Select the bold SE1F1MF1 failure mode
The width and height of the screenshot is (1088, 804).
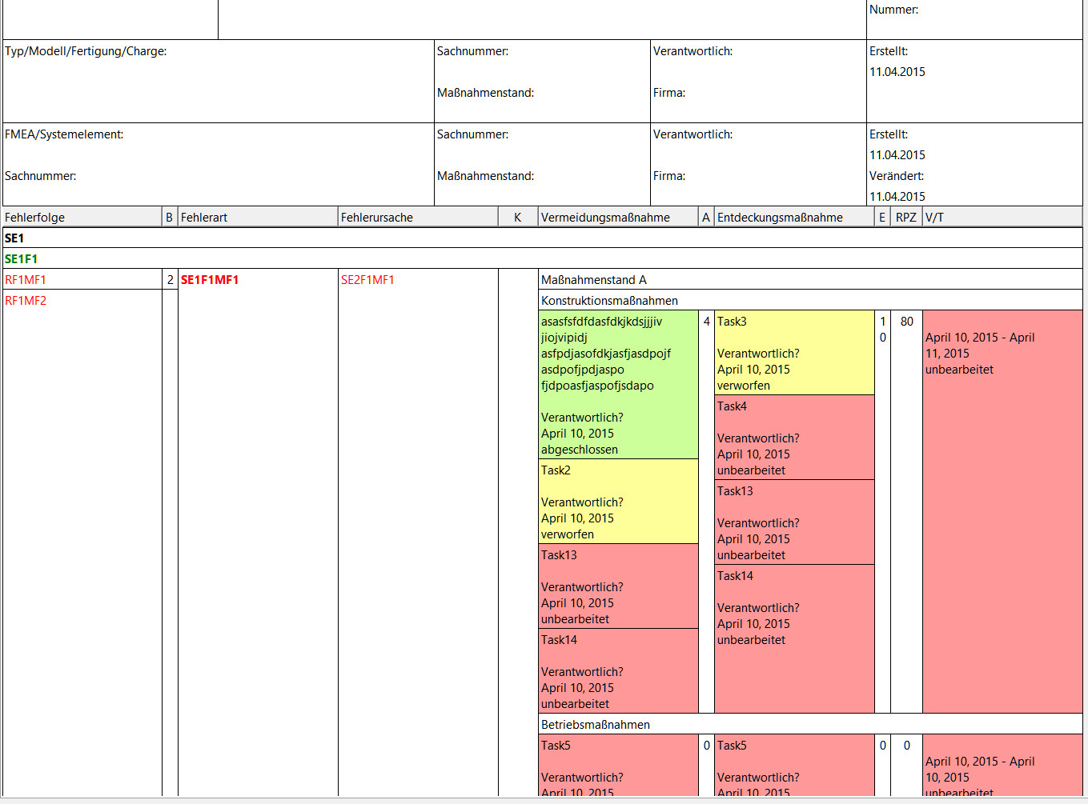210,280
